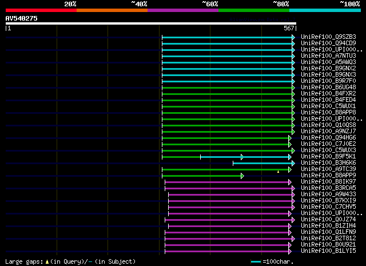Open hit UniRef100_B9GNX3
The height and width of the screenshot is (266, 366).
point(328,75)
